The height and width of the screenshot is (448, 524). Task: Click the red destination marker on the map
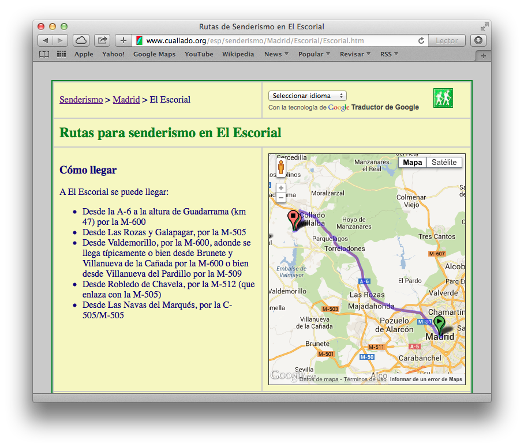point(293,220)
